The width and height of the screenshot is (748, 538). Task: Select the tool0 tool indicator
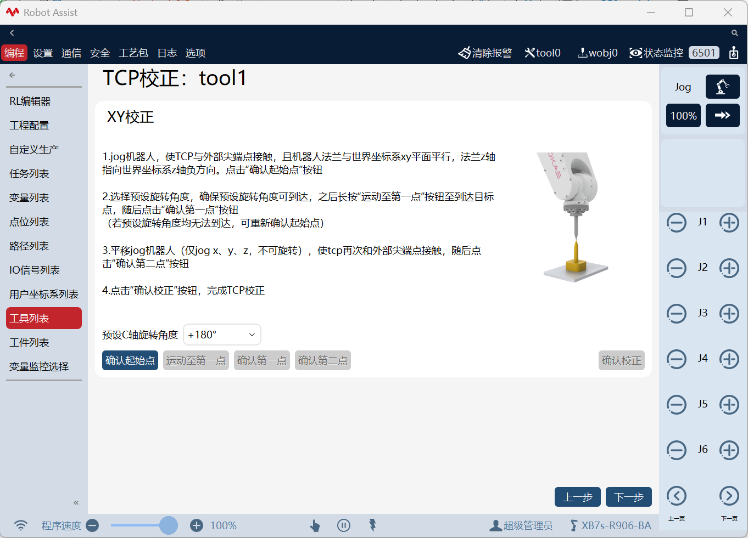click(x=543, y=53)
